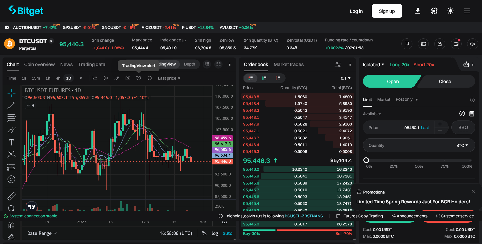Open the tutorial book icon
The height and width of the screenshot is (244, 482).
coord(456,44)
